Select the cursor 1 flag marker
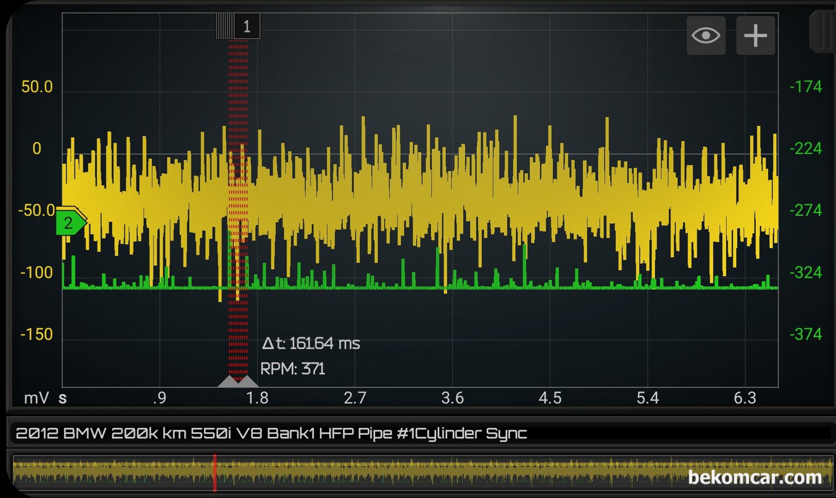Viewport: 836px width, 498px height. [247, 27]
